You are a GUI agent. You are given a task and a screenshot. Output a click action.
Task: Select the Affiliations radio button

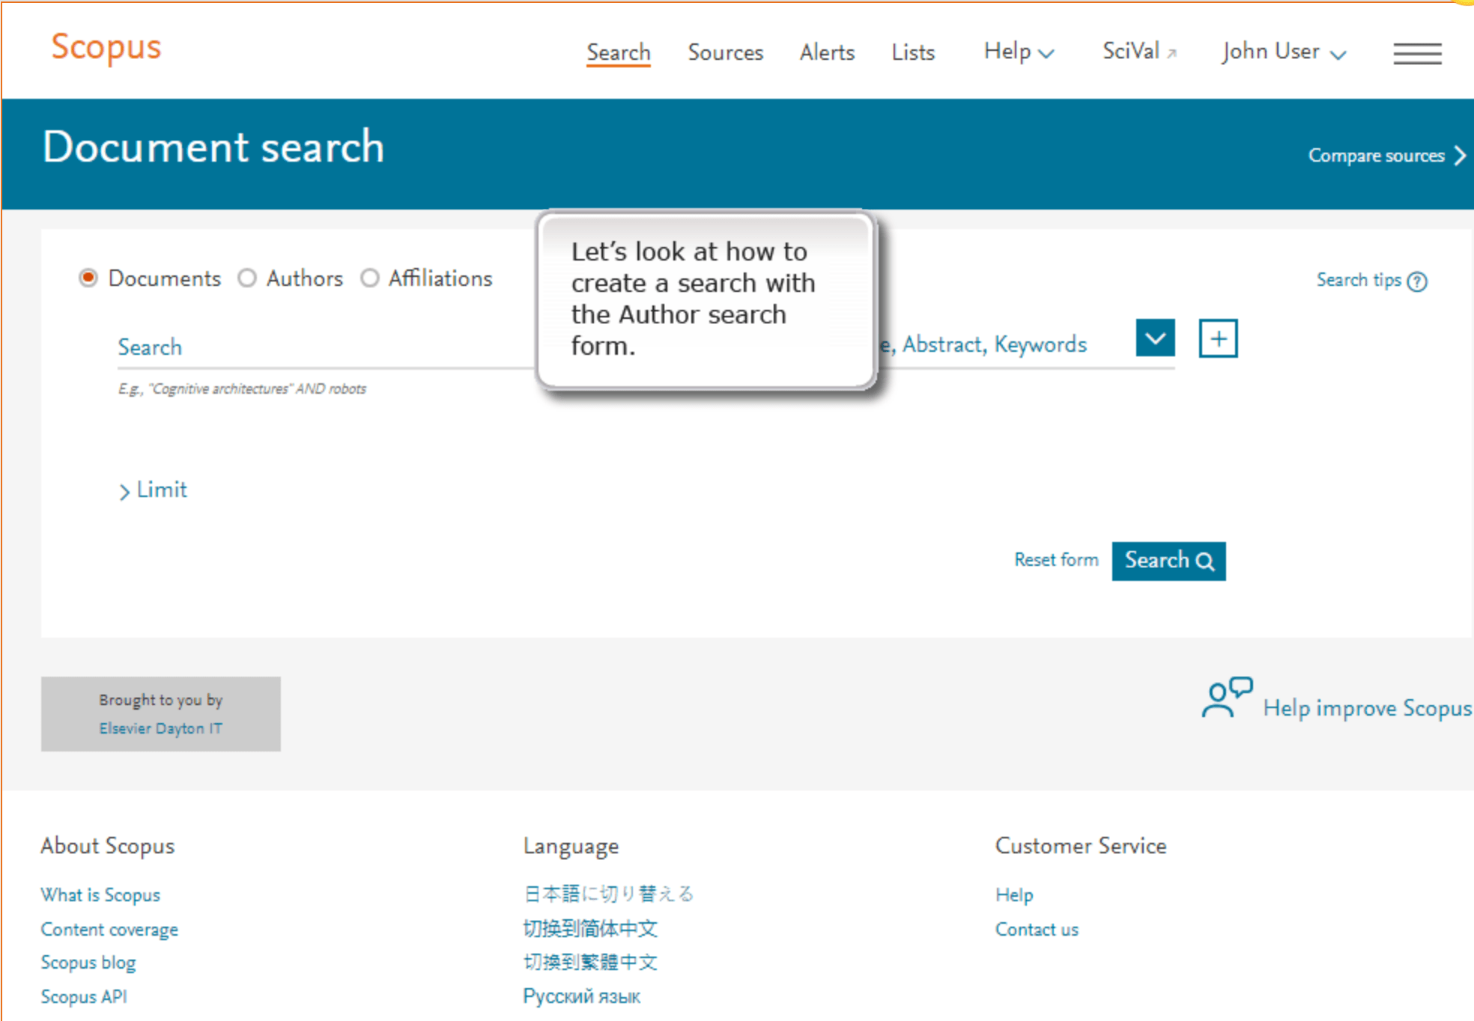click(x=370, y=278)
